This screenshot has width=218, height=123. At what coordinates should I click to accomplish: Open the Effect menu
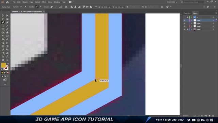coord(44,2)
